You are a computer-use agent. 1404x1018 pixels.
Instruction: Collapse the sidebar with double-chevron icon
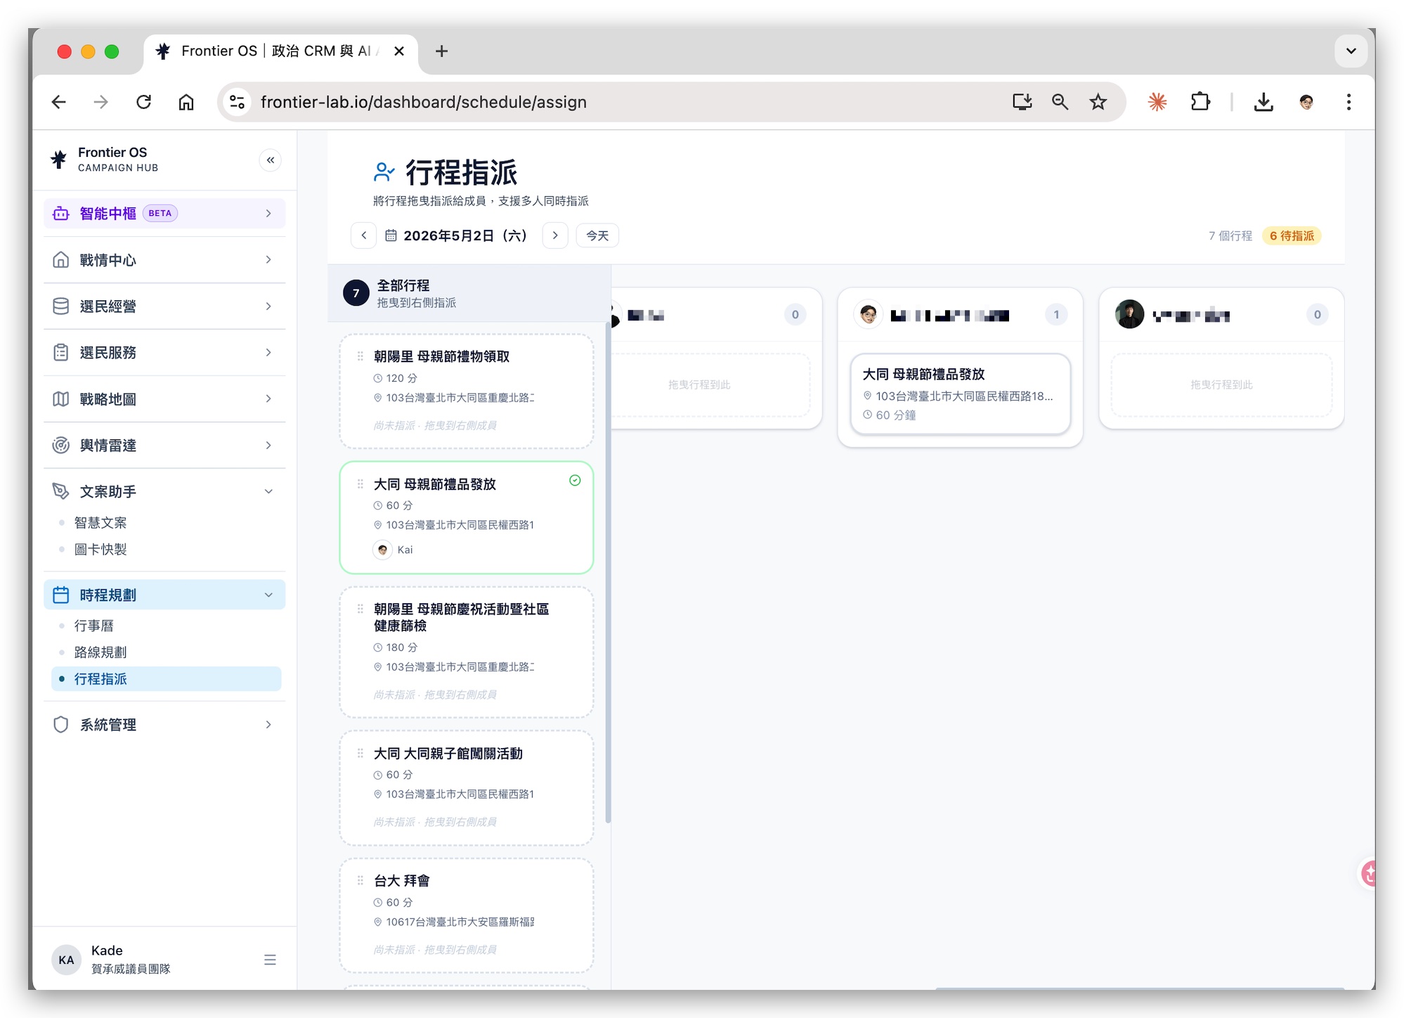[270, 160]
